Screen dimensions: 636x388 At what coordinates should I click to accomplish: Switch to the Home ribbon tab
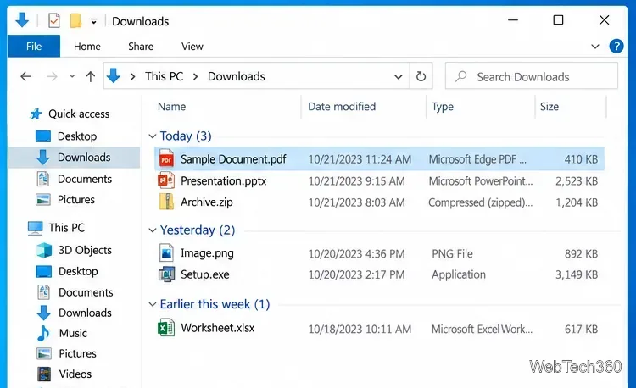pos(87,47)
